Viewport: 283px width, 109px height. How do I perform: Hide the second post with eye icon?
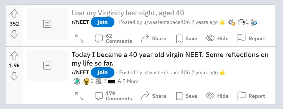pos(217,96)
